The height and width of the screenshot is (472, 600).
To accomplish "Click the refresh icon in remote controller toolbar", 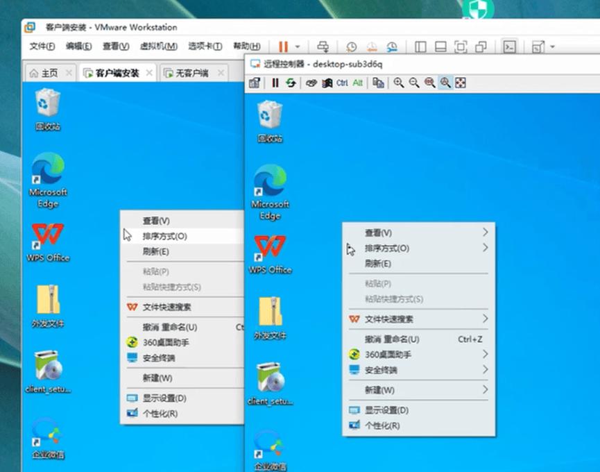I will point(291,83).
